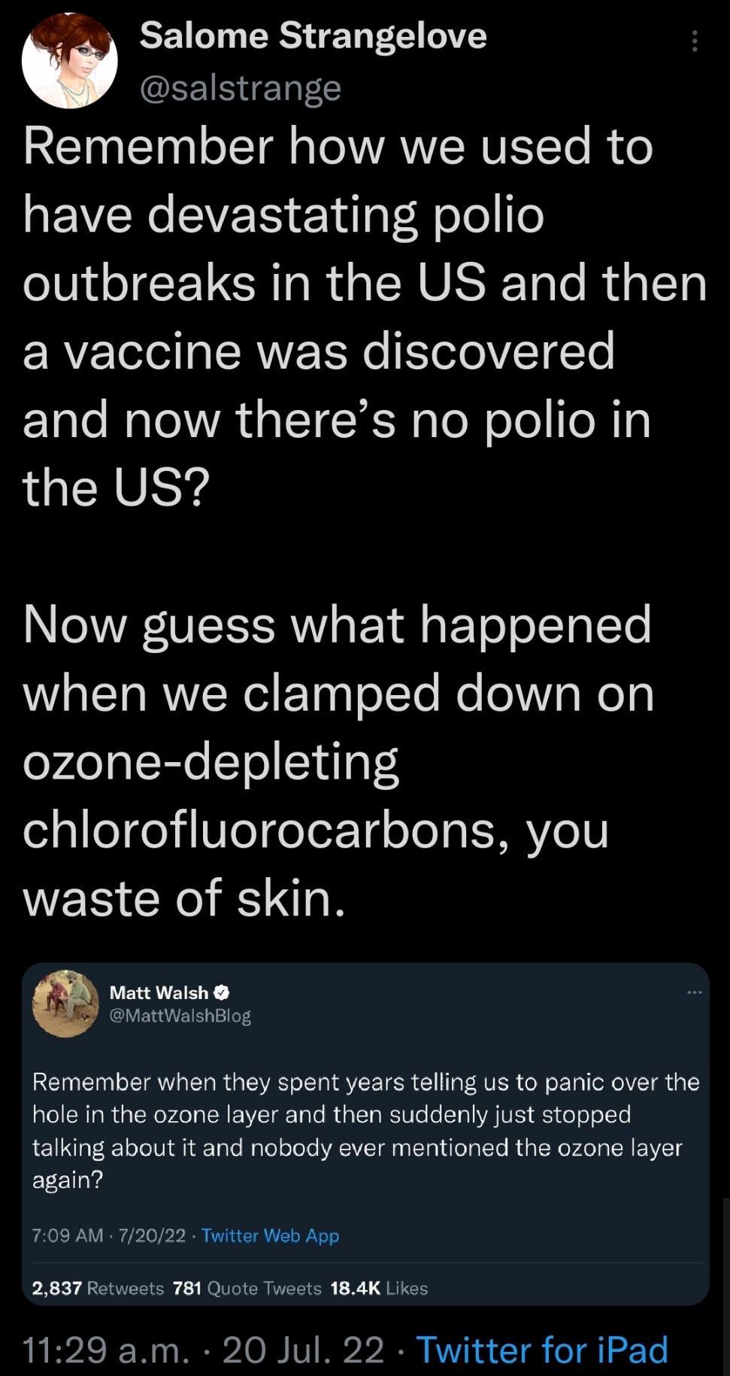Open the 18.4K Likes list
Screen dimensions: 730x1376
click(x=377, y=1288)
